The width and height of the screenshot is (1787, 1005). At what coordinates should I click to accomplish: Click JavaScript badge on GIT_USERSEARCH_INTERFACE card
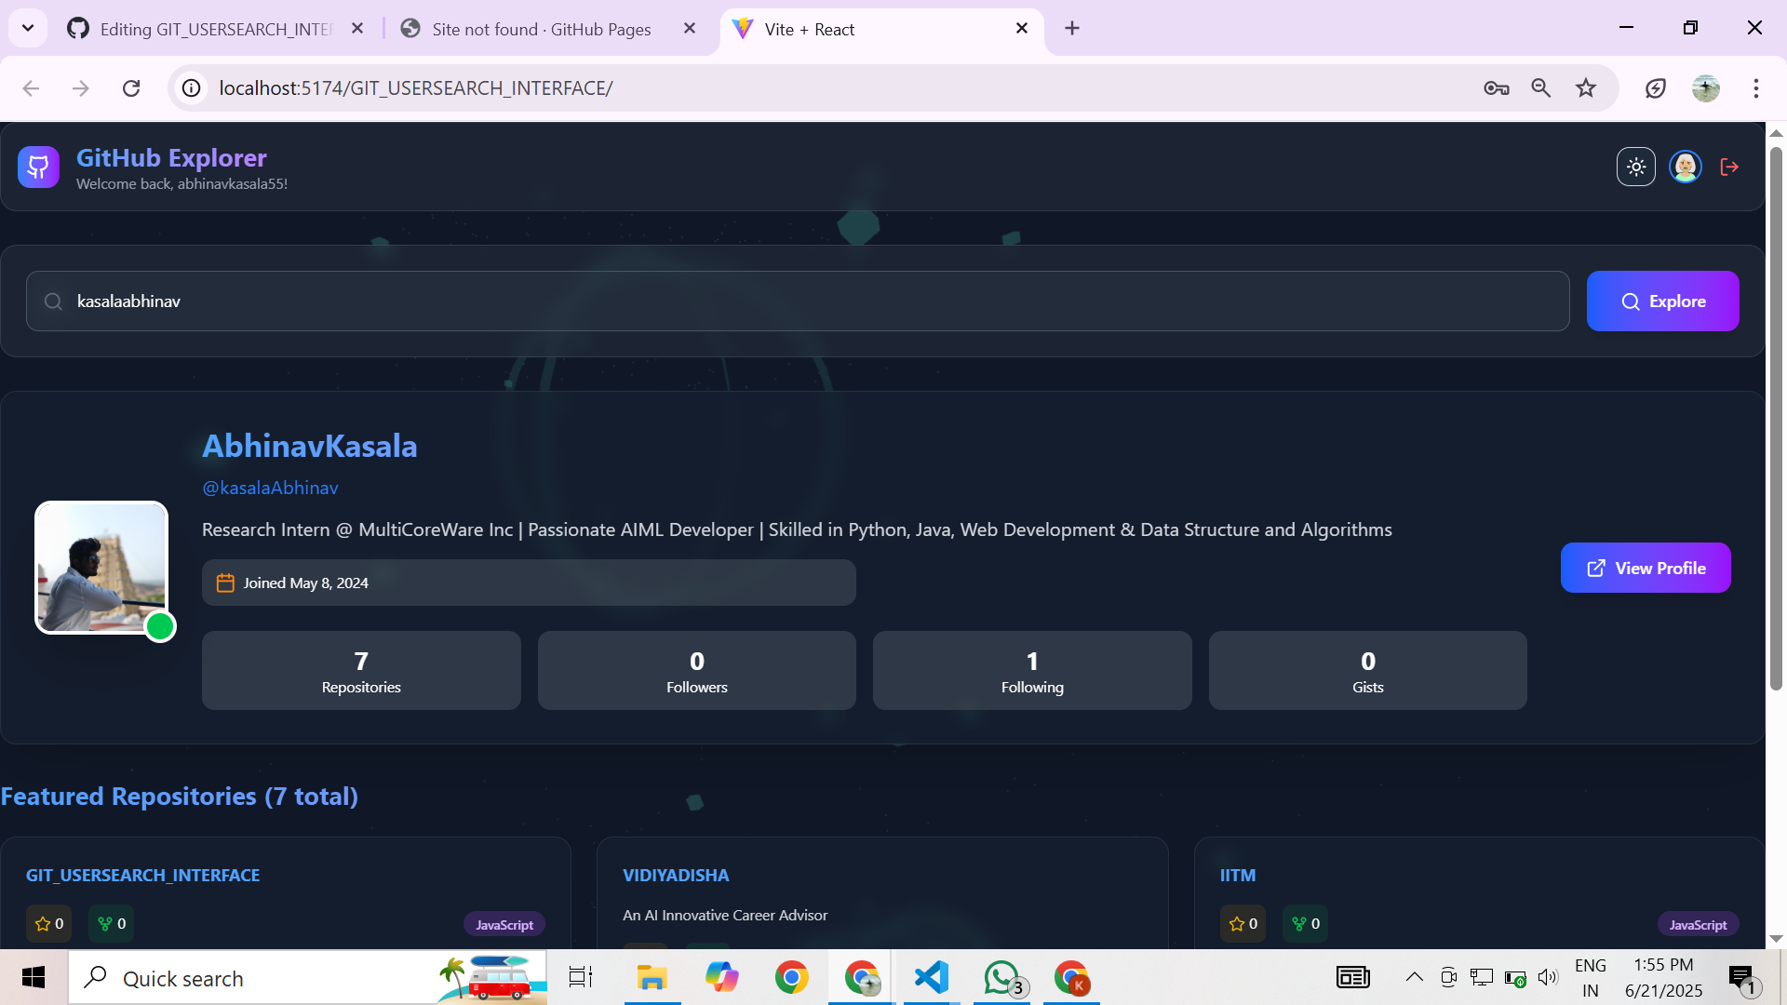coord(504,925)
